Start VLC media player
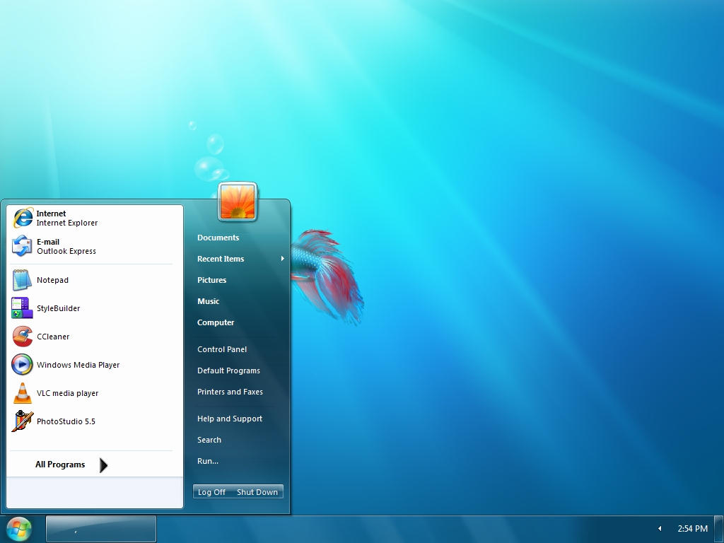 tap(66, 393)
